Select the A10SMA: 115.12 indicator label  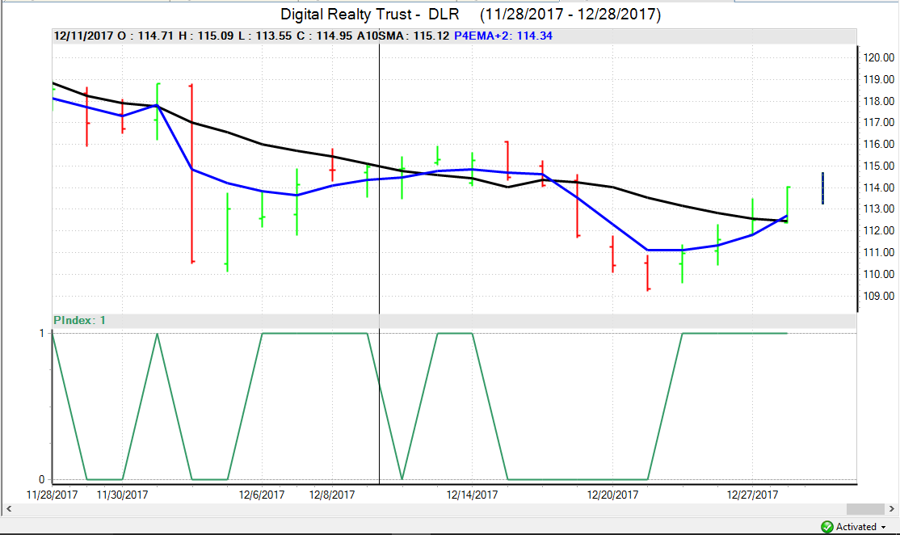coord(403,36)
